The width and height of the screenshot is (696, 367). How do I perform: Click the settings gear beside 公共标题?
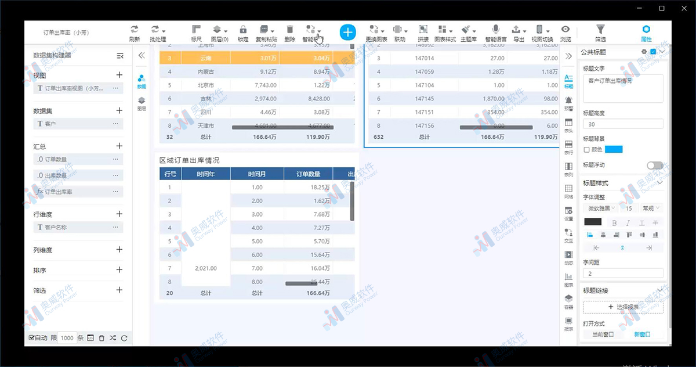[644, 52]
